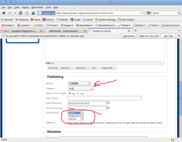Viewport: 182px width, 142px height.
Task: Close the sd4chinese Administration tab
Action: [85, 31]
